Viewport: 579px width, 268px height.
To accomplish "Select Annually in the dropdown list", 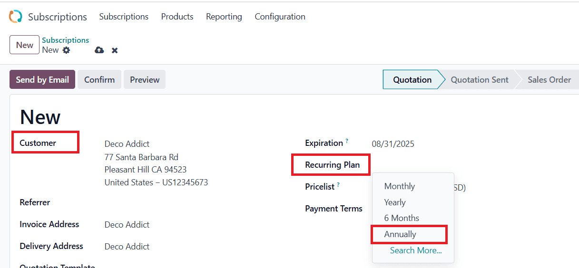I will (400, 234).
